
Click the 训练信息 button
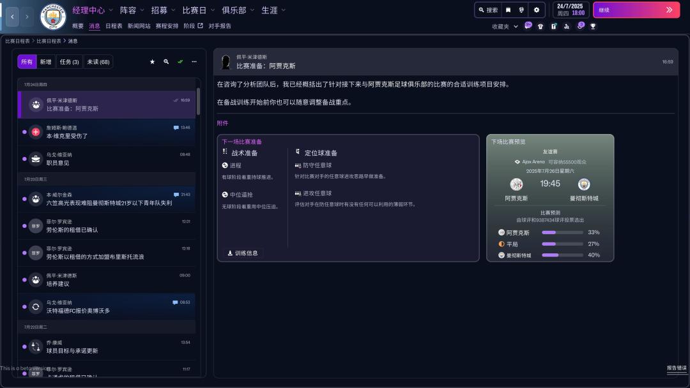(243, 253)
